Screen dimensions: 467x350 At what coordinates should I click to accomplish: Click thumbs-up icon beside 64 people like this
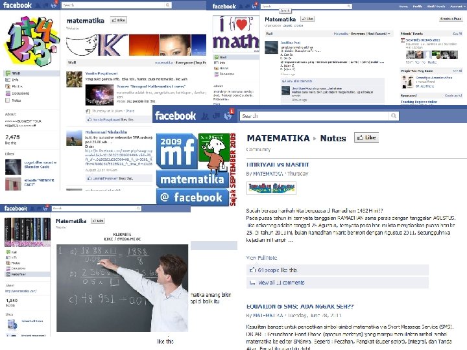click(252, 270)
